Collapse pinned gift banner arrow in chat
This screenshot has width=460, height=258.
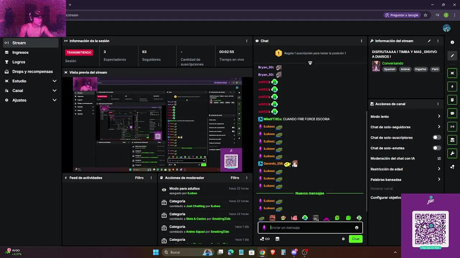point(310,63)
